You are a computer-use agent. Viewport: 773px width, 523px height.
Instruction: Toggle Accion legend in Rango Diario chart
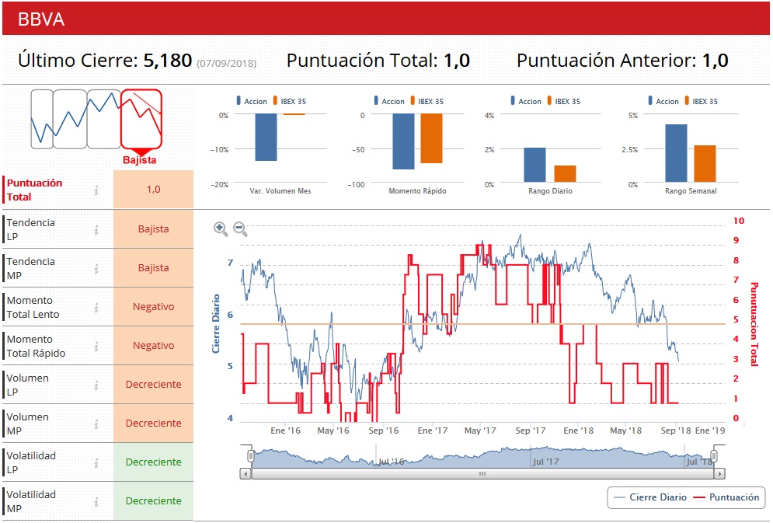[x=526, y=101]
